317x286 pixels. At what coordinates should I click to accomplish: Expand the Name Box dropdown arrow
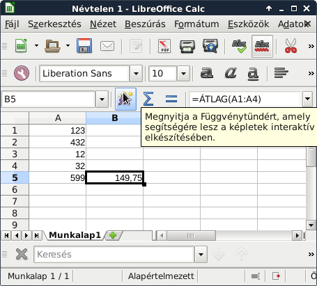pos(102,100)
